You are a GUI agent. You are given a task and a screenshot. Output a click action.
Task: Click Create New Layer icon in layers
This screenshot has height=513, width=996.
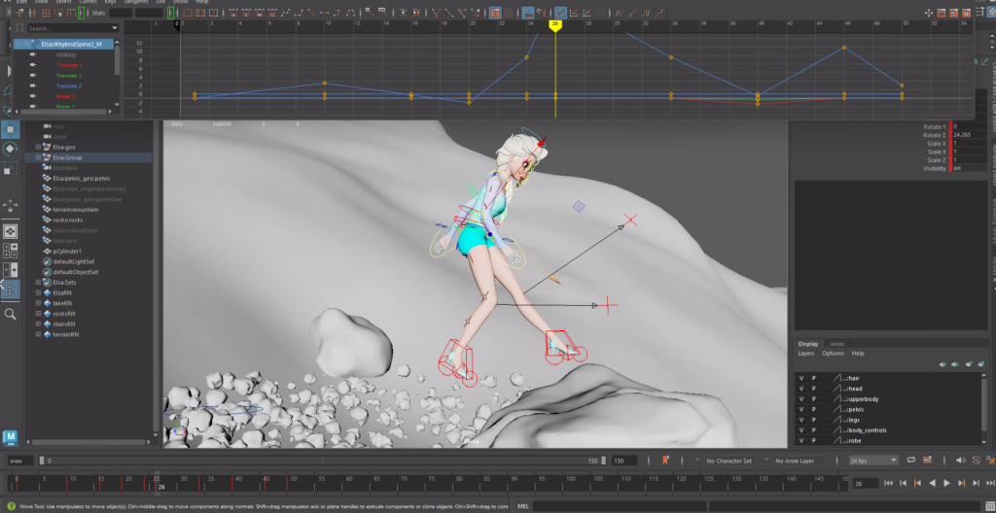969,363
